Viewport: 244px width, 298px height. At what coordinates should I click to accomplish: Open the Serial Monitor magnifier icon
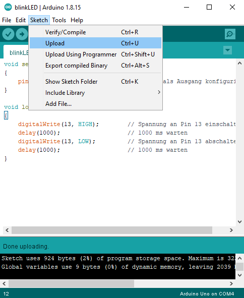click(x=230, y=34)
